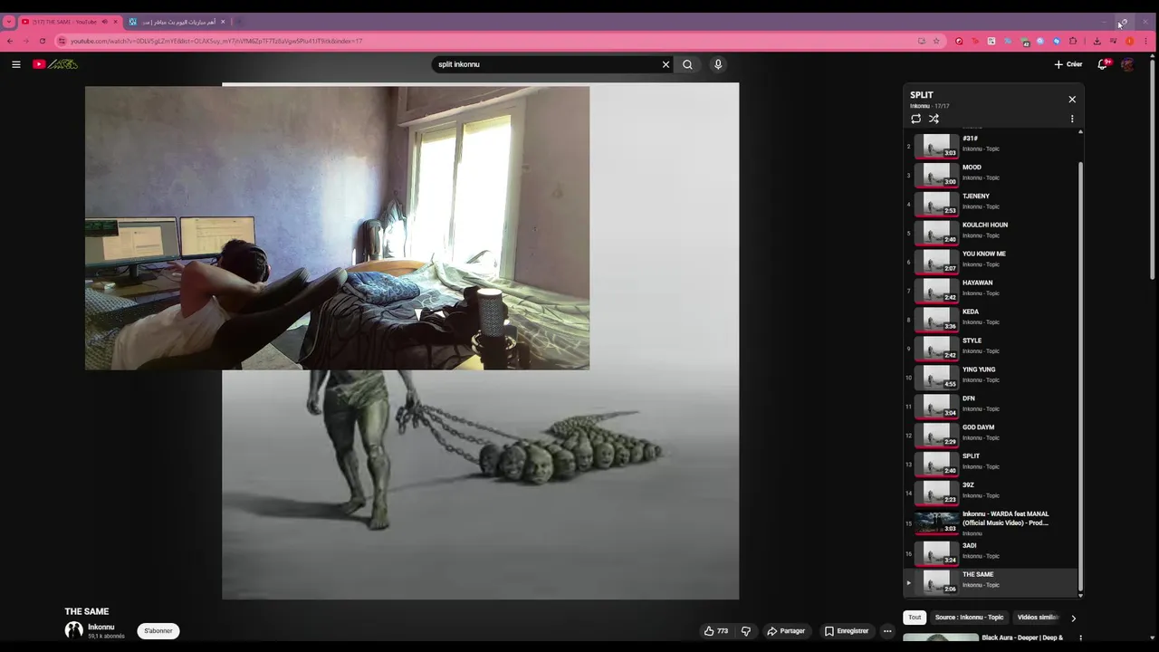Play KEDA from the playlist
1159x652 pixels.
[x=991, y=319]
